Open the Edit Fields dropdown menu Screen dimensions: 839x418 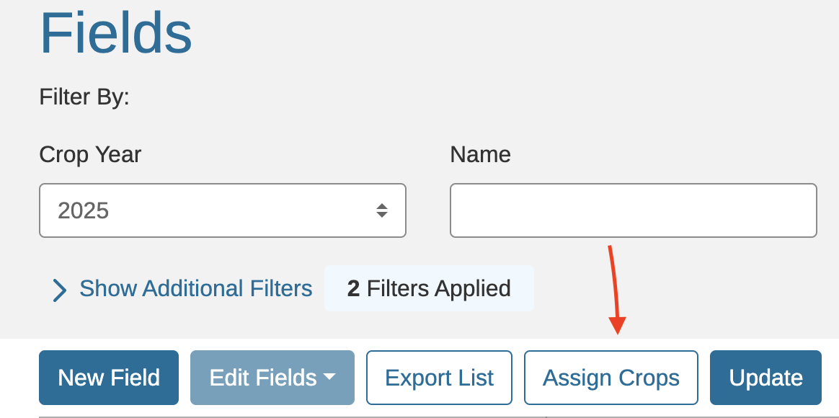pos(272,378)
